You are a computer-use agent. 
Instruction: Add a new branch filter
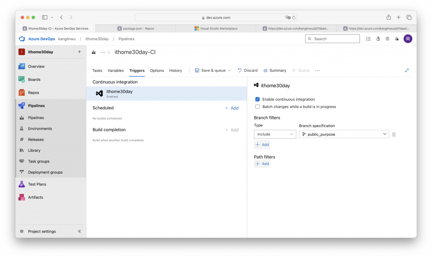pyautogui.click(x=262, y=145)
